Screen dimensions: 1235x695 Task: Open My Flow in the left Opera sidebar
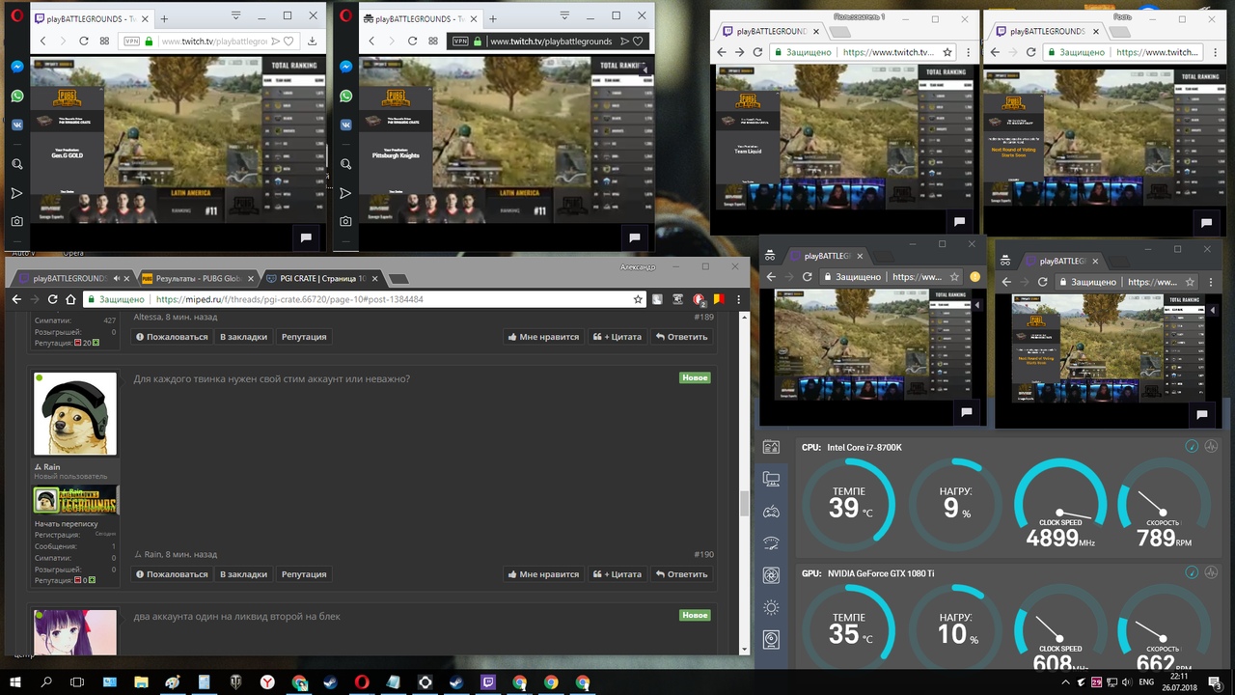pyautogui.click(x=17, y=193)
